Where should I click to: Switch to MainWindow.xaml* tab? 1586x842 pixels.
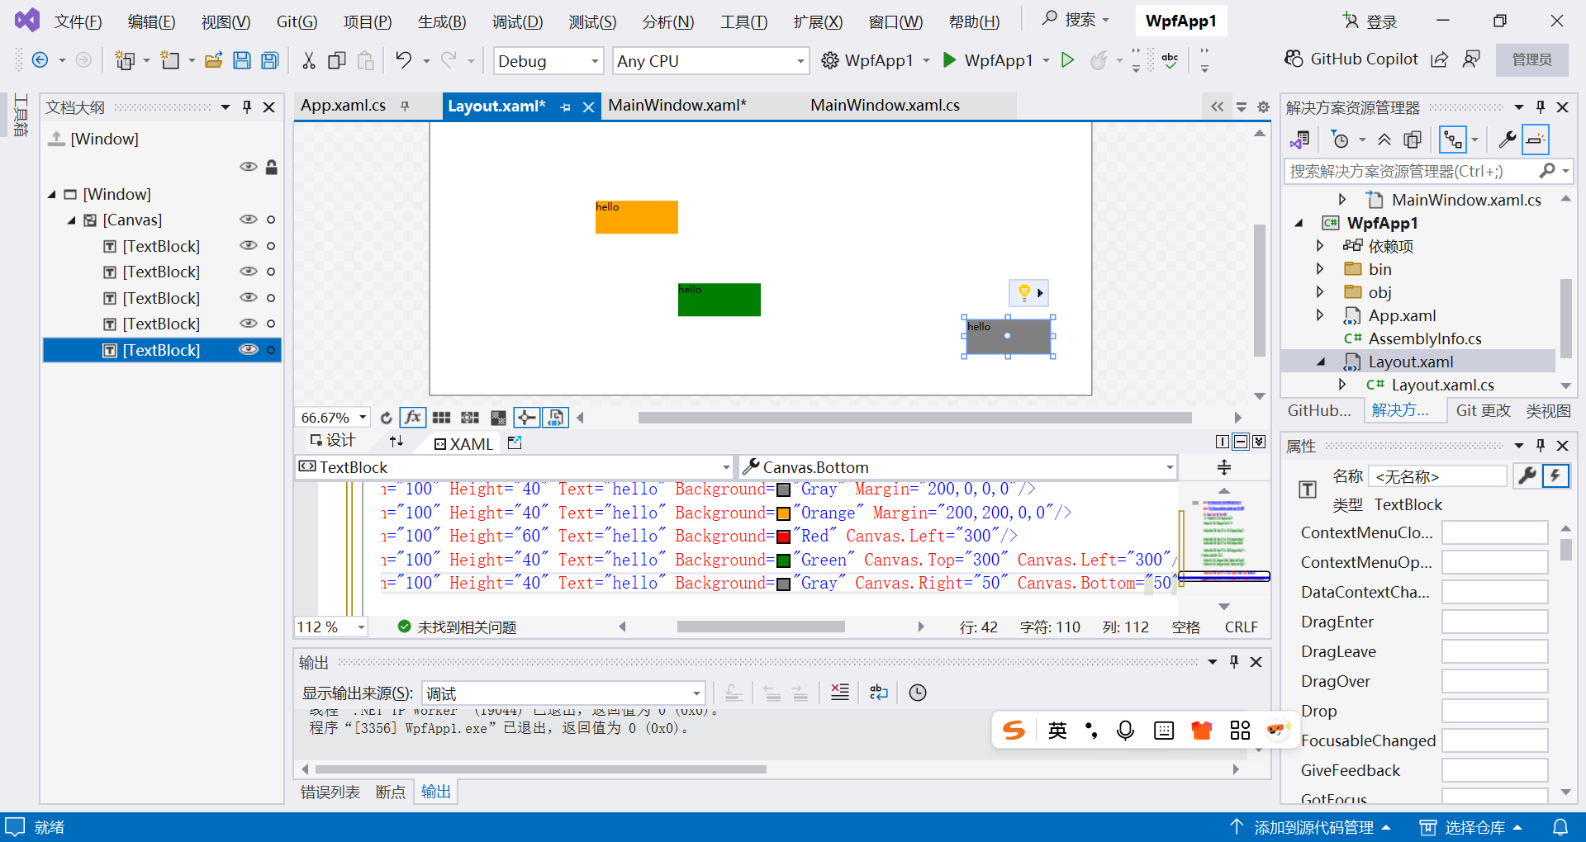pos(677,106)
